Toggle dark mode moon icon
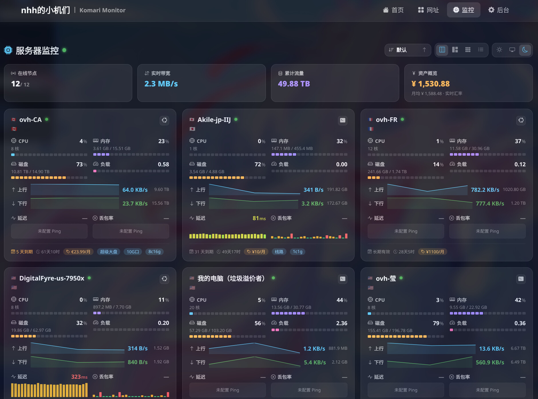The height and width of the screenshot is (399, 538). click(x=525, y=50)
